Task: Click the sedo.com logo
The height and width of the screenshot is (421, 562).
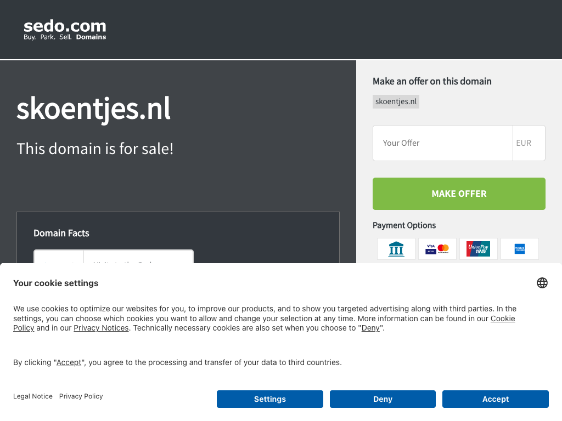Action: 65,30
